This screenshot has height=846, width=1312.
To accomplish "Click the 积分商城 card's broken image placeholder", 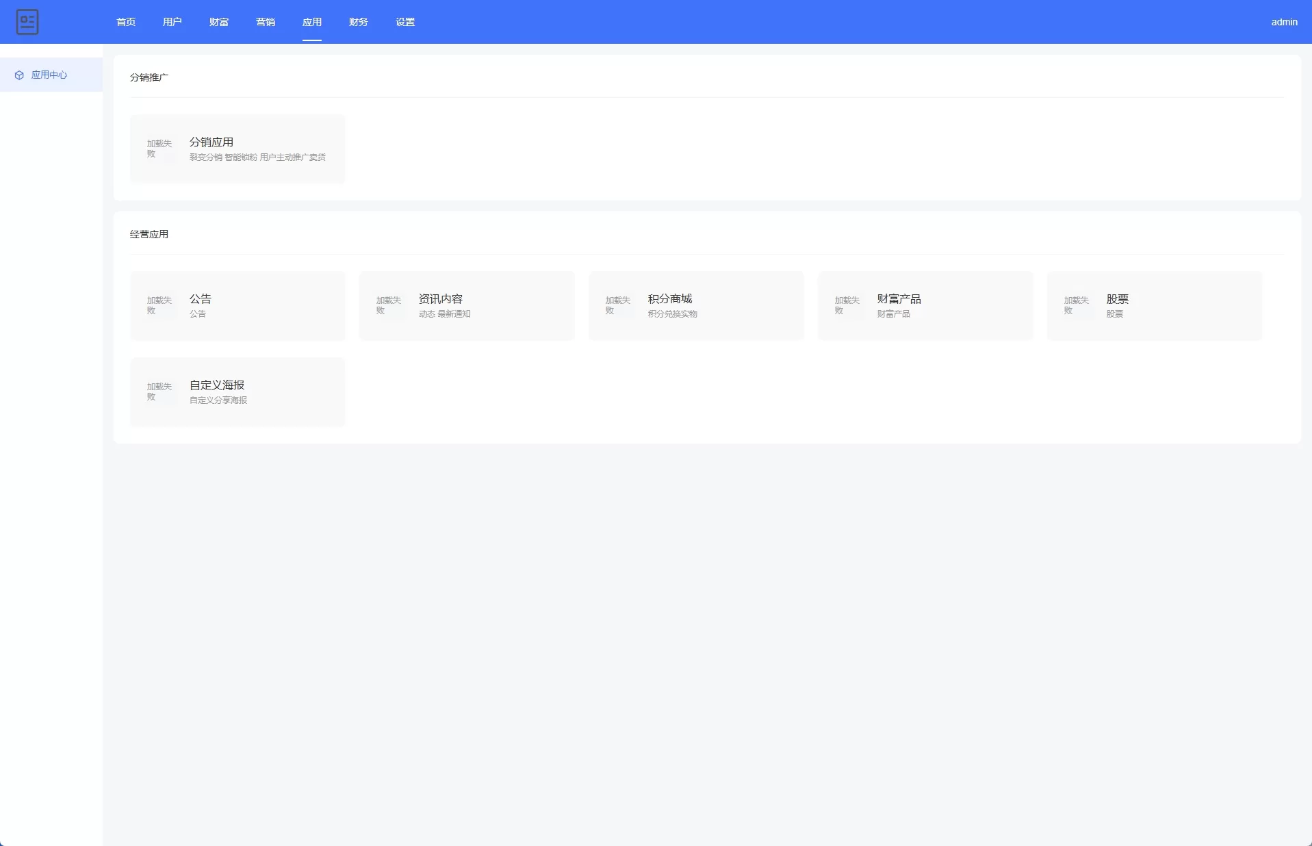I will (620, 305).
